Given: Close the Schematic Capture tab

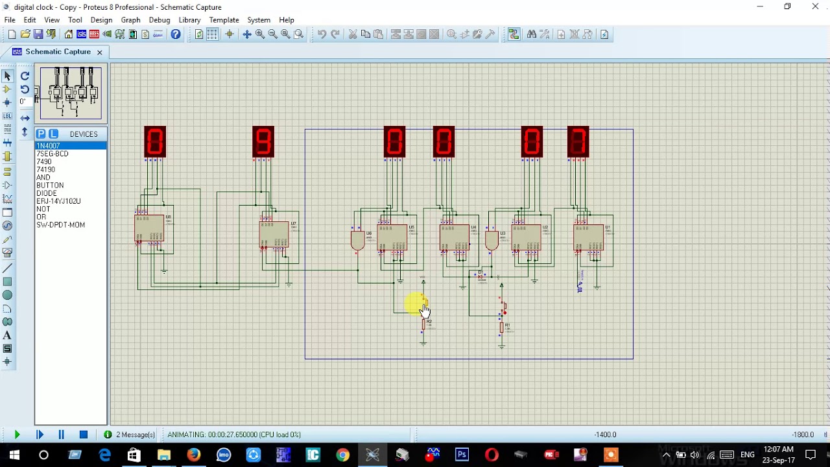Looking at the screenshot, I should (x=99, y=52).
